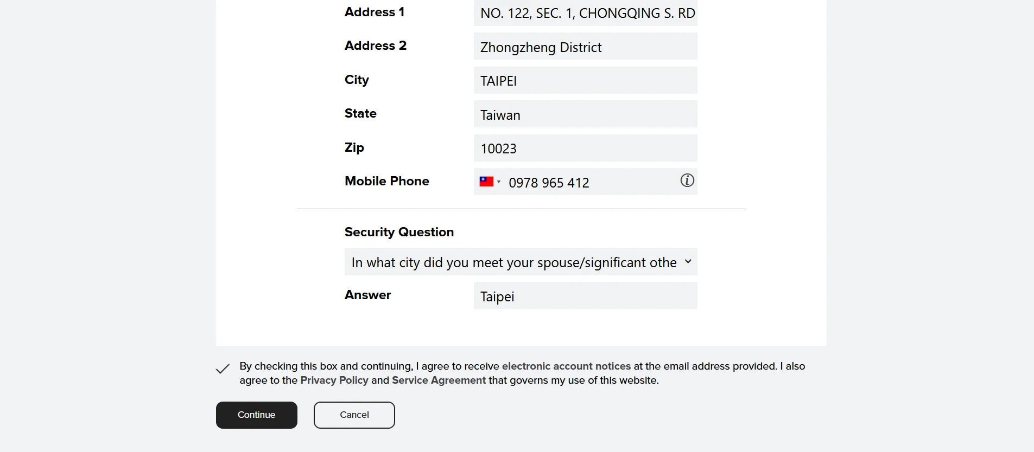Click the Address 2 field with Zhongzheng District
The width and height of the screenshot is (1034, 452).
point(585,47)
